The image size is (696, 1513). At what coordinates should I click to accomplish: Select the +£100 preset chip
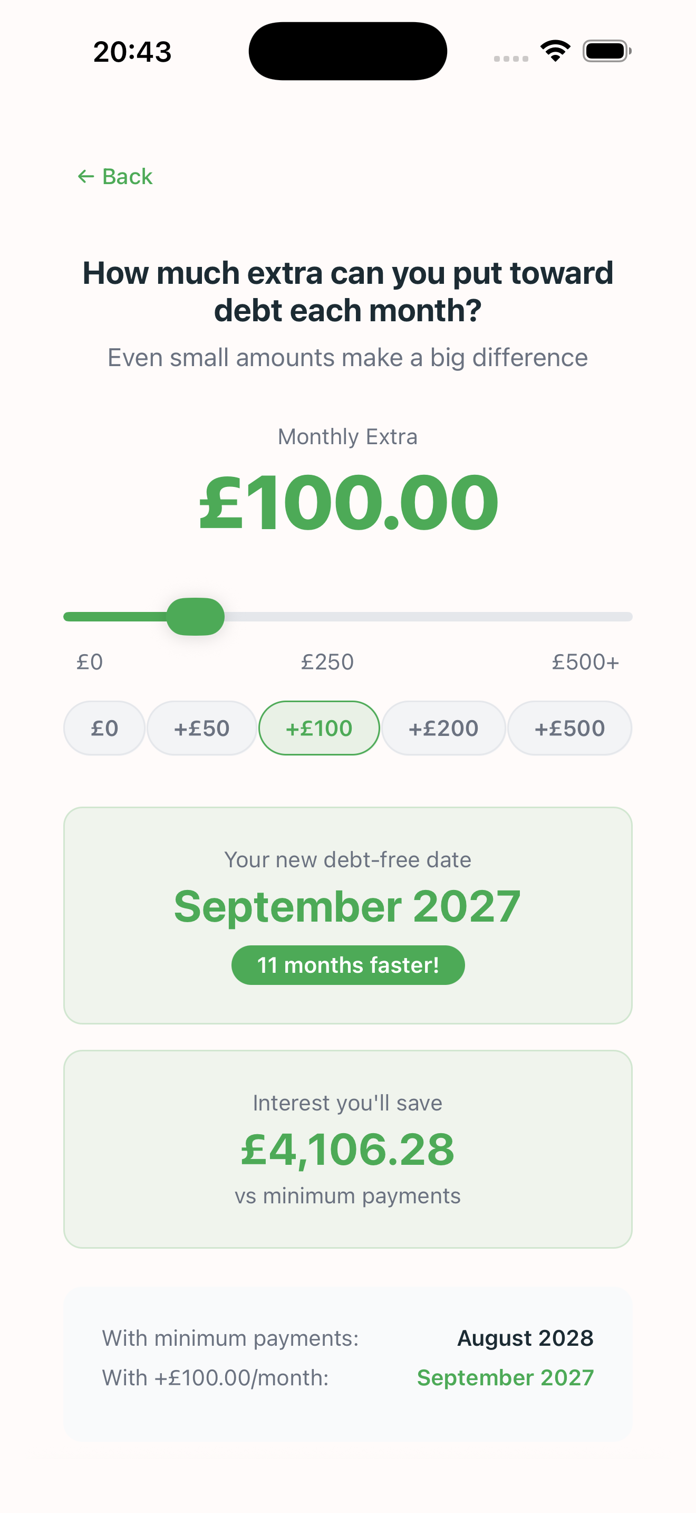[x=319, y=729]
